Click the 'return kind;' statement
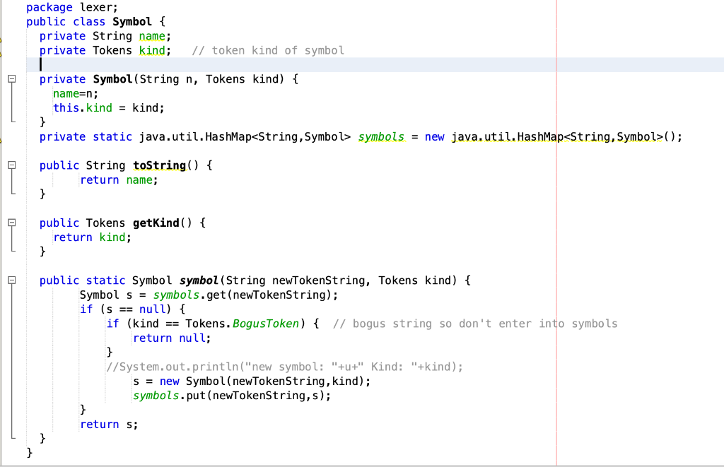The width and height of the screenshot is (724, 467). pyautogui.click(x=93, y=237)
